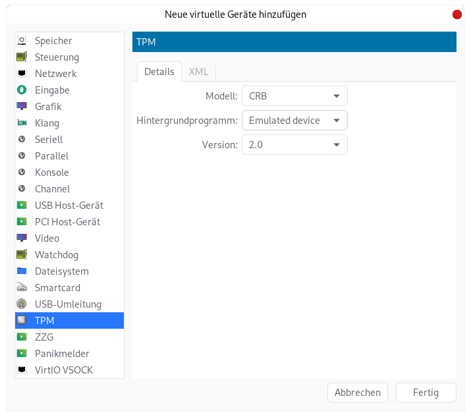Image resolution: width=471 pixels, height=417 pixels.
Task: Click the Abbrechen button
Action: tap(358, 393)
